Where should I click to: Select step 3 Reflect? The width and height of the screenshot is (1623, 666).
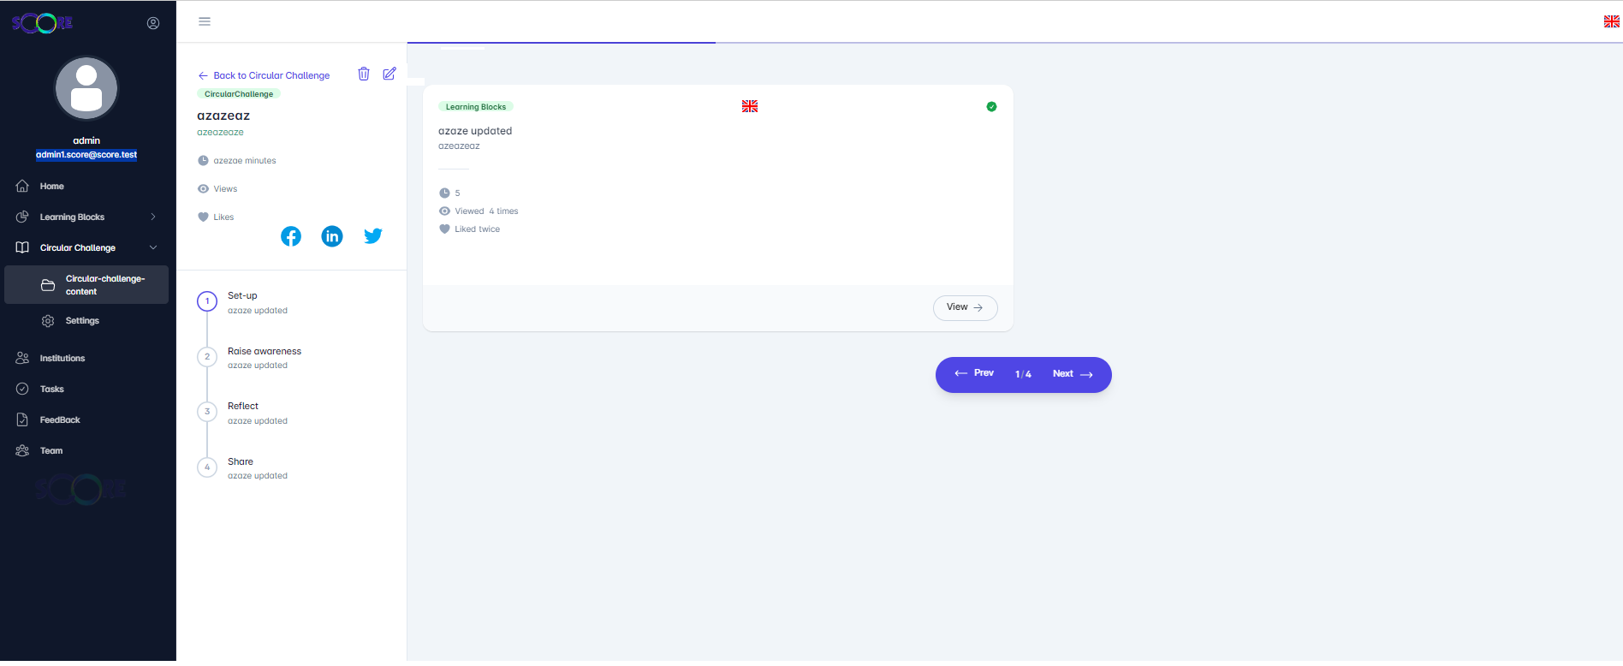click(243, 407)
